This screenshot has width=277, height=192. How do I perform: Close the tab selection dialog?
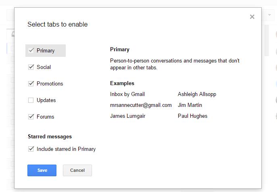(x=252, y=17)
